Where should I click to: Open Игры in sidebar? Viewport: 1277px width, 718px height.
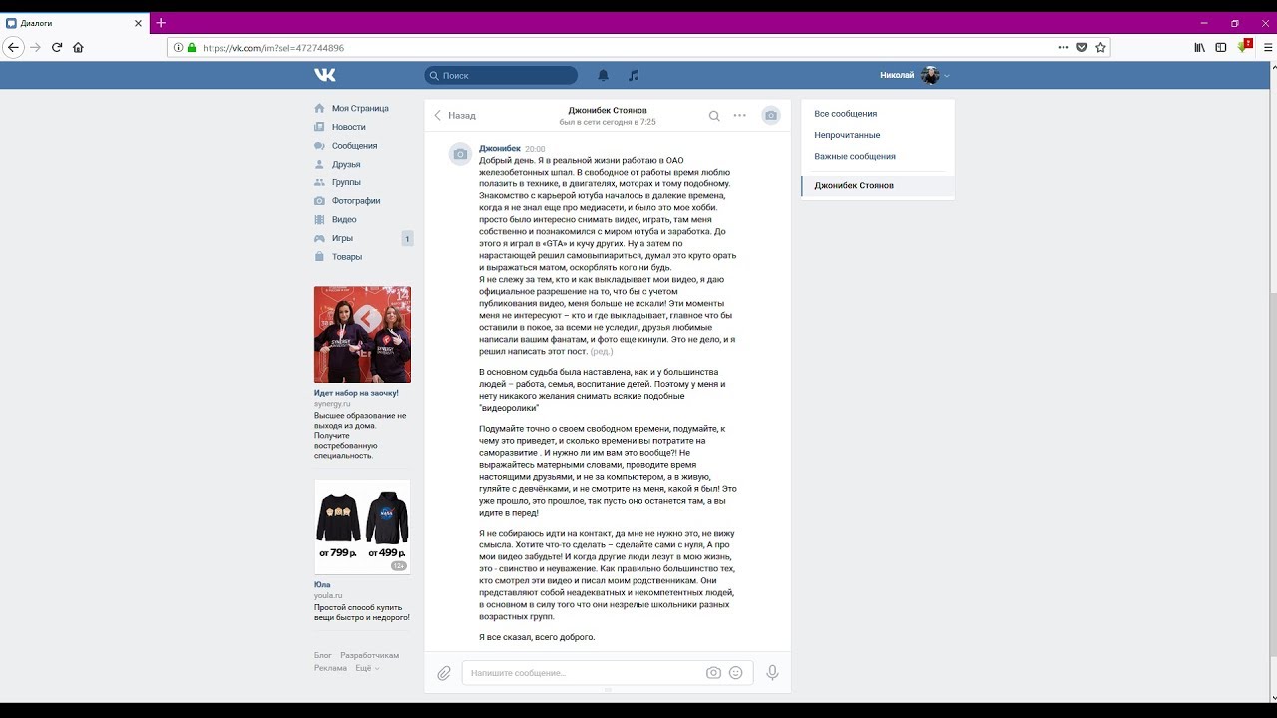tap(342, 238)
